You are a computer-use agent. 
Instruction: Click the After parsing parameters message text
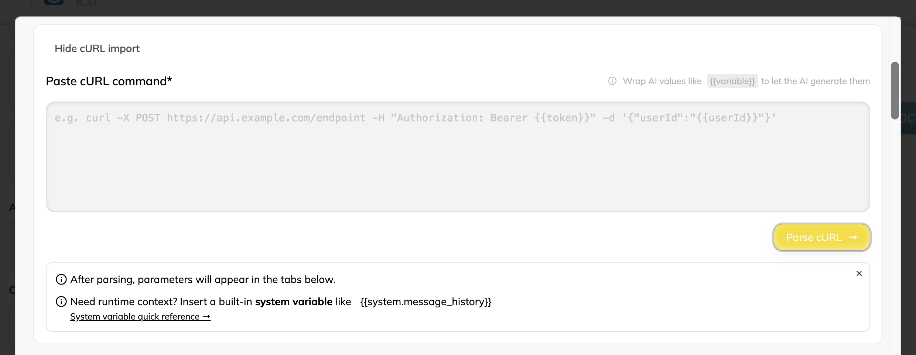click(203, 280)
